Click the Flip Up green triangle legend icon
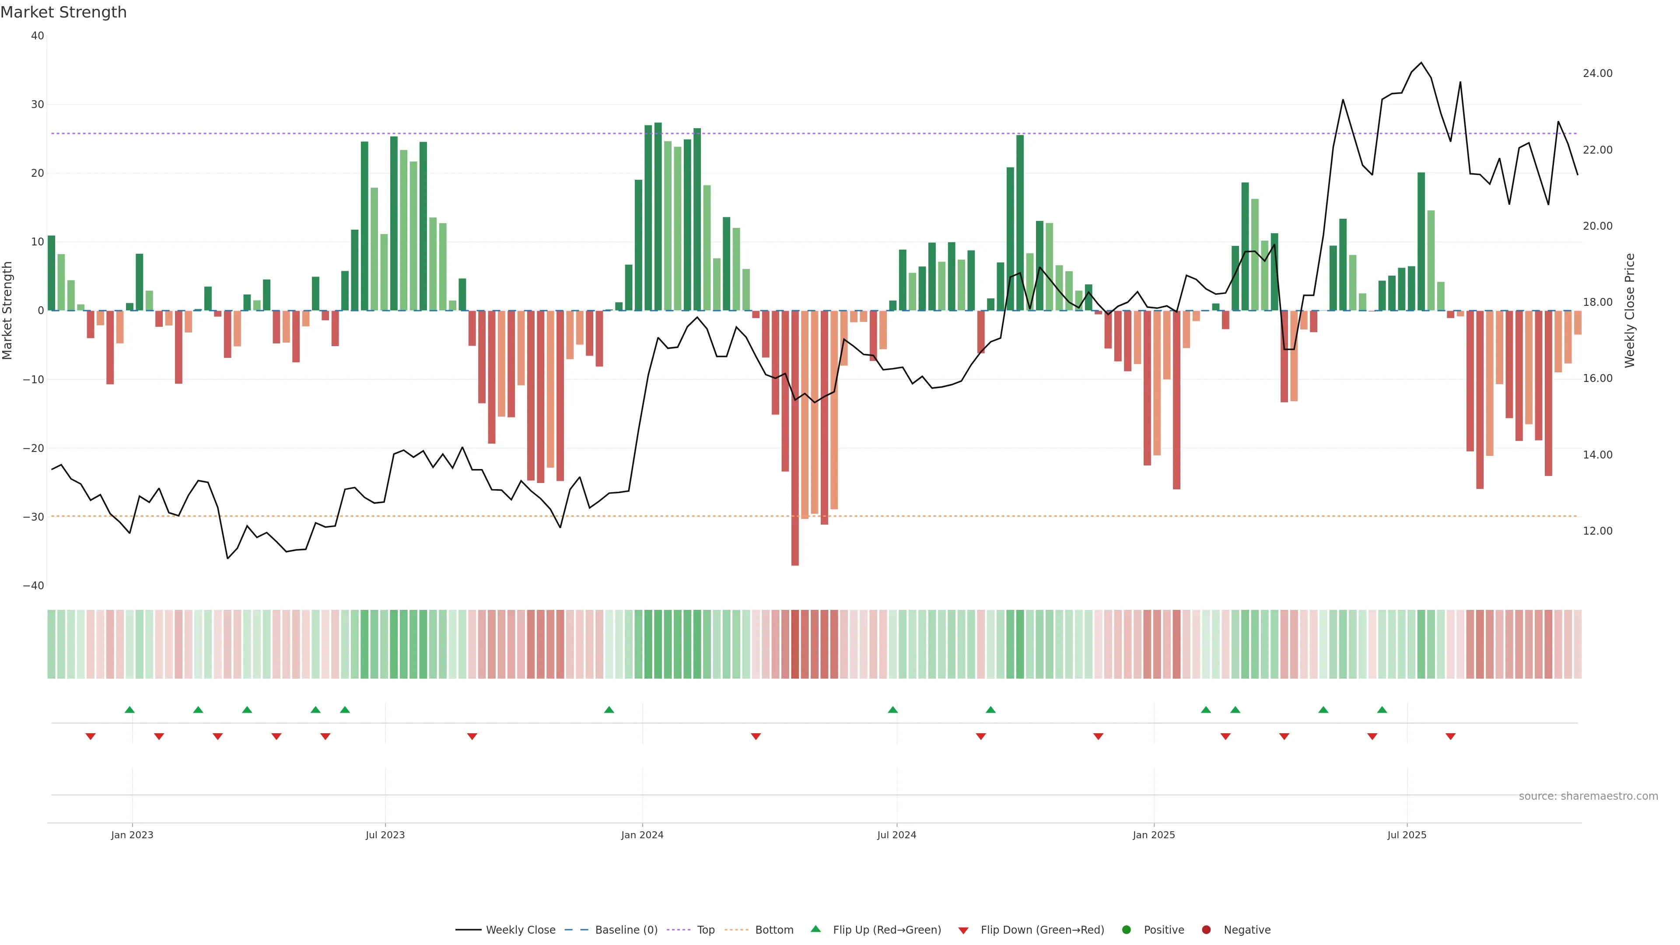Viewport: 1680px width, 945px height. 815,929
